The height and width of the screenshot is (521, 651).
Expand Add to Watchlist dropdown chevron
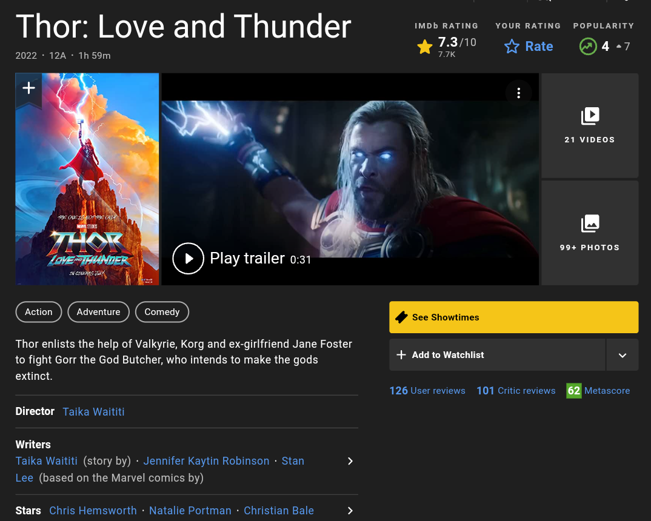pos(623,355)
